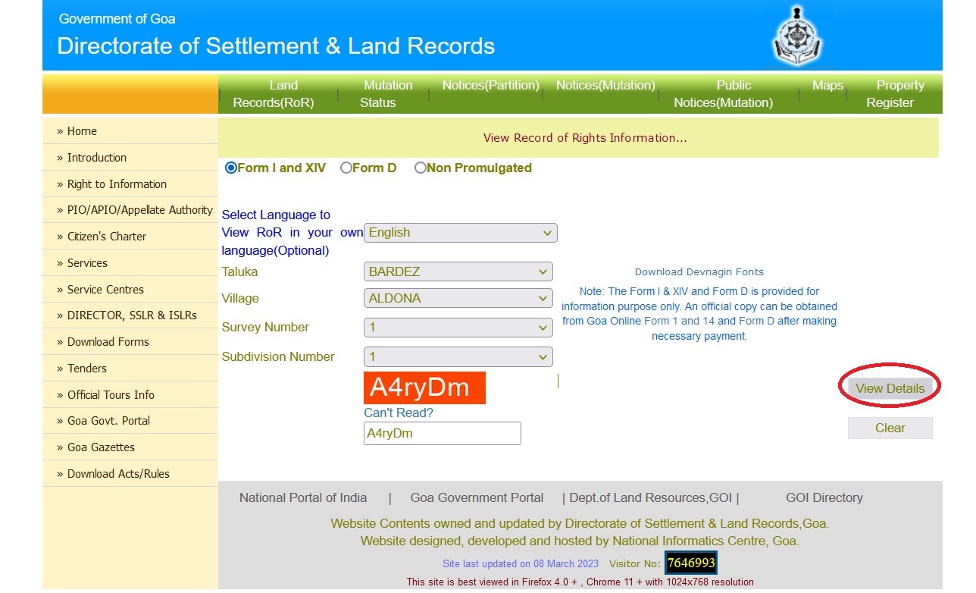Click the captcha text entry box
This screenshot has width=976, height=593.
point(442,433)
